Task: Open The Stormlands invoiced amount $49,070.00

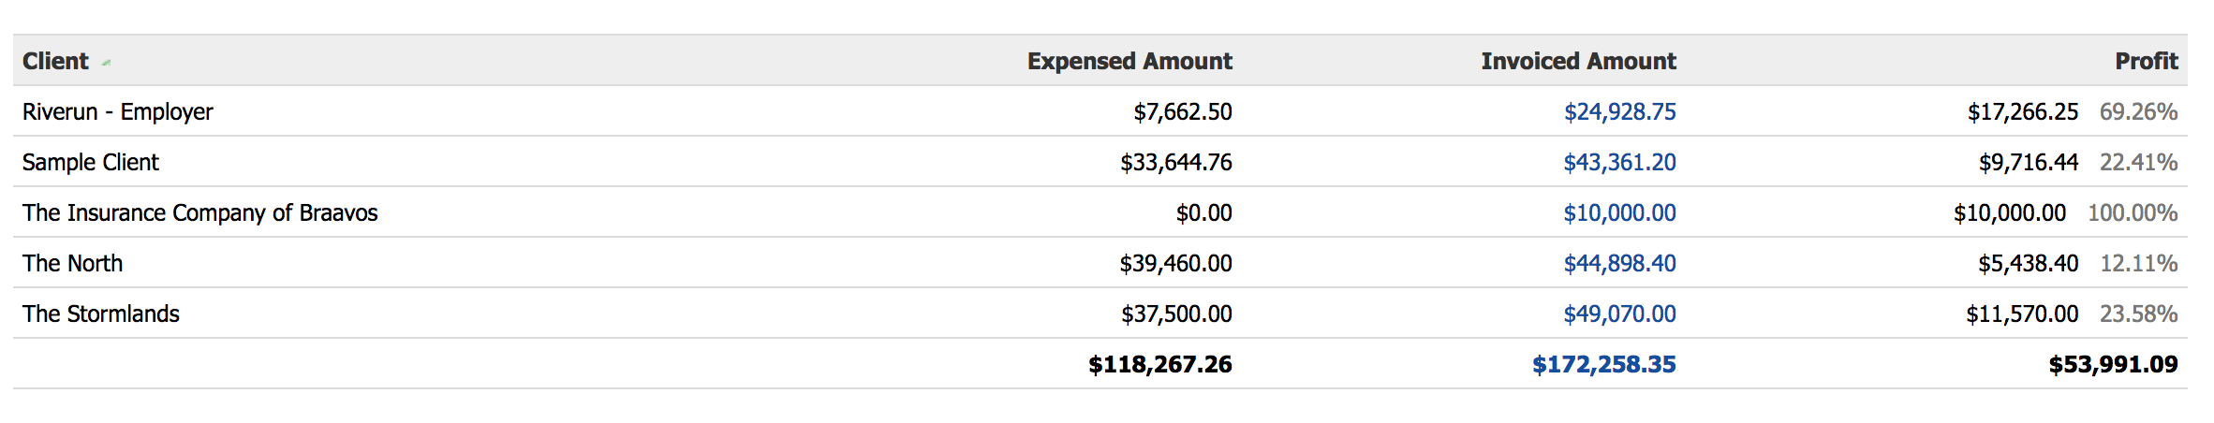Action: point(1619,314)
